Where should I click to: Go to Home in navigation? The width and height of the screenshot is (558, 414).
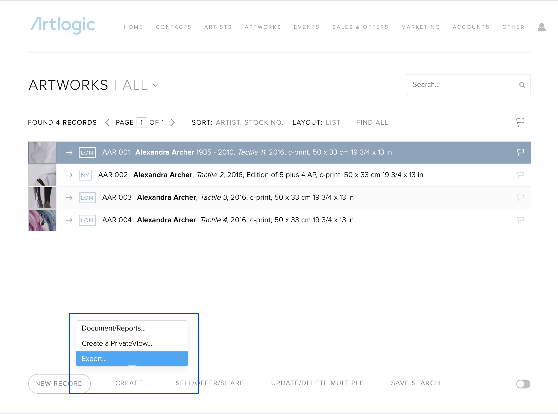[x=133, y=27]
